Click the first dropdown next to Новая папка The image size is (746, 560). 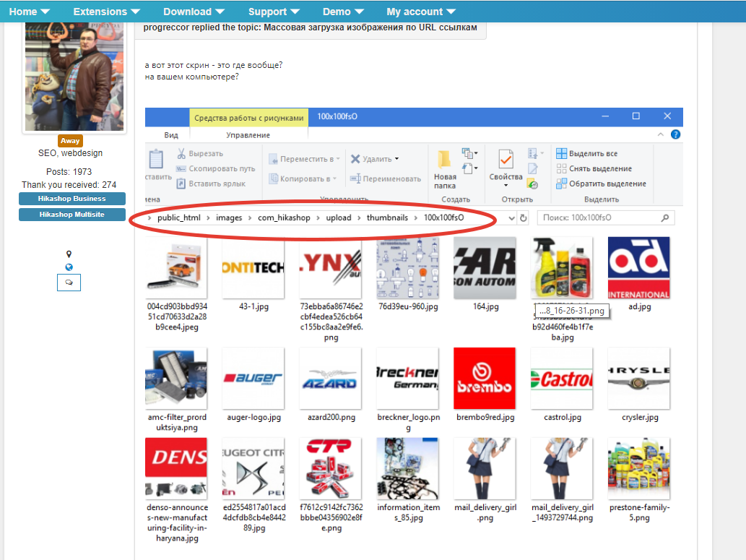pyautogui.click(x=470, y=153)
